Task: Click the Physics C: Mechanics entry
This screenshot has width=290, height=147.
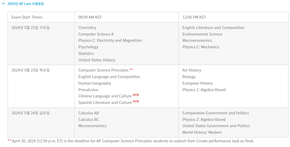Action: (x=201, y=47)
